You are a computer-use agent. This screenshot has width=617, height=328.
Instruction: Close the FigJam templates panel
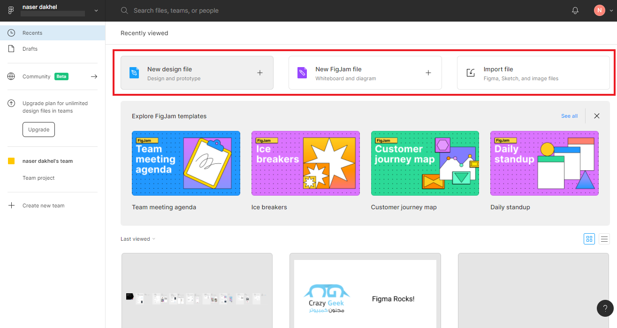pos(597,116)
